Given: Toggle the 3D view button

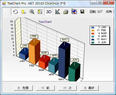Looking at the screenshot, I should [x=49, y=12].
